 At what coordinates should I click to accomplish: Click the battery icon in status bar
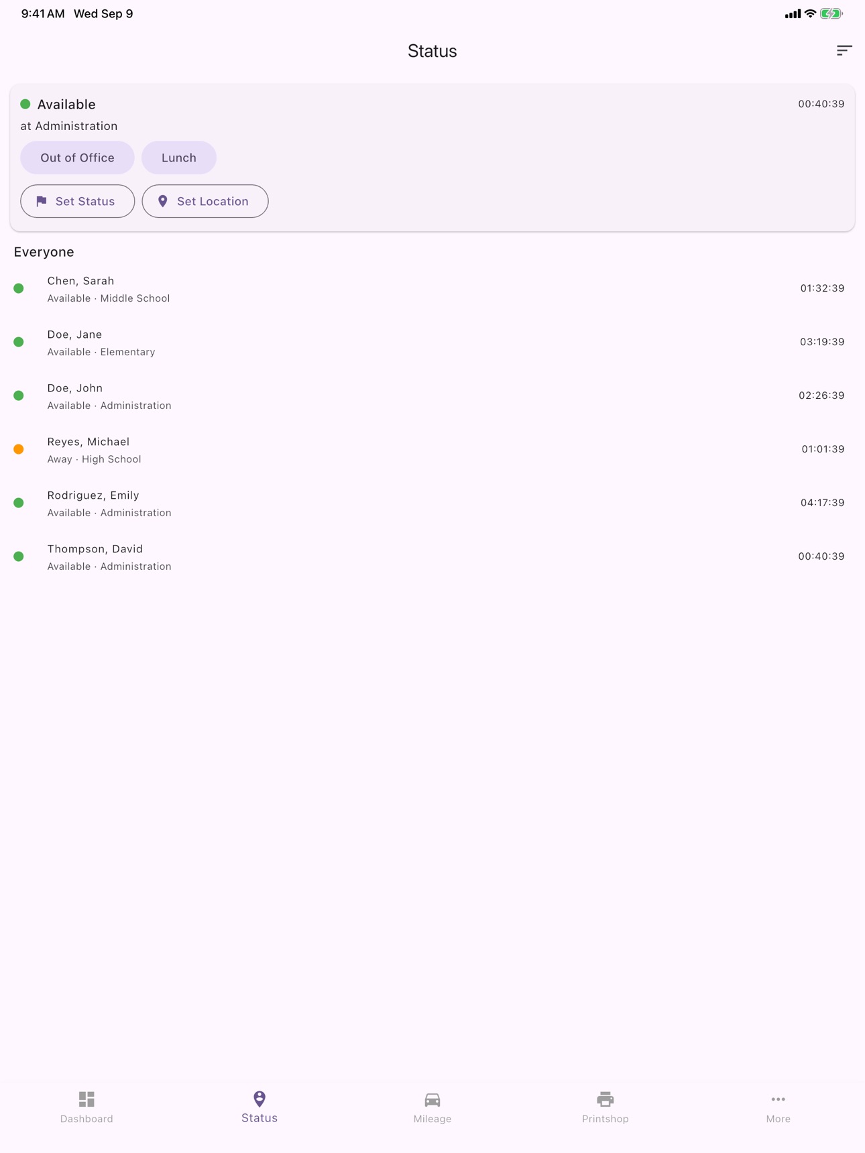[831, 13]
